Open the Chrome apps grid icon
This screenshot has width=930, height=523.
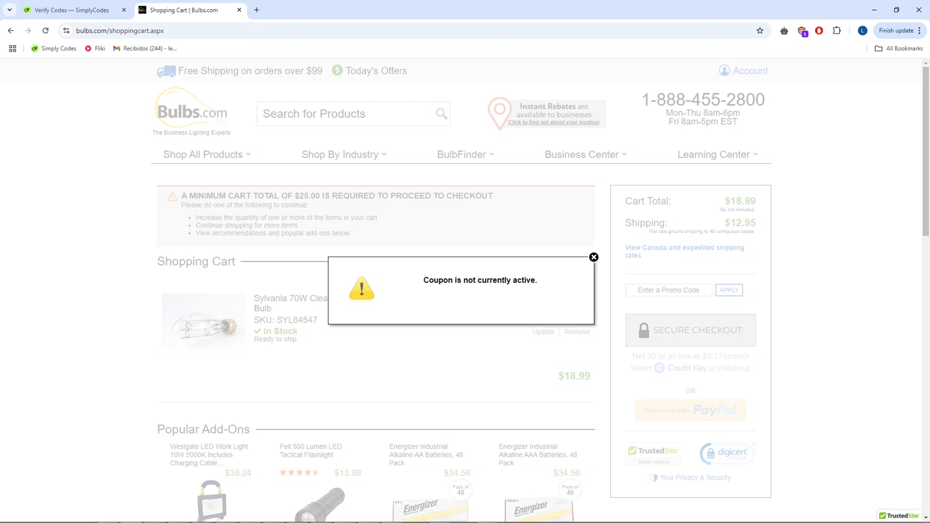(12, 48)
